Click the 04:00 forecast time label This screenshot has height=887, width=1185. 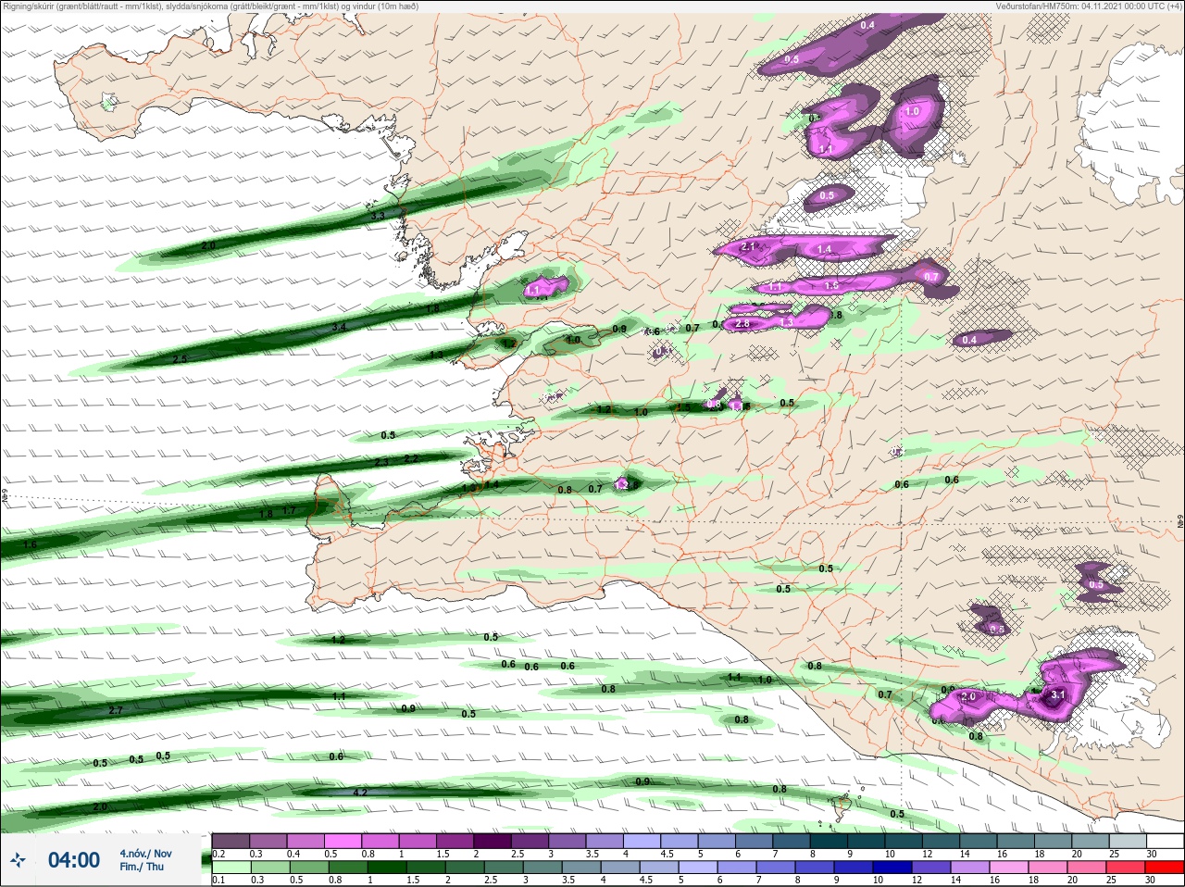[74, 860]
